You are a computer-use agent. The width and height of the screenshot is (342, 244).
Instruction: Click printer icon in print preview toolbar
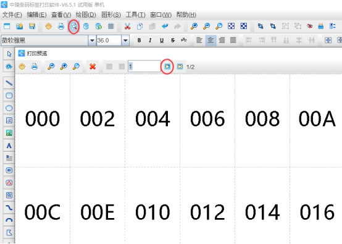click(x=35, y=66)
